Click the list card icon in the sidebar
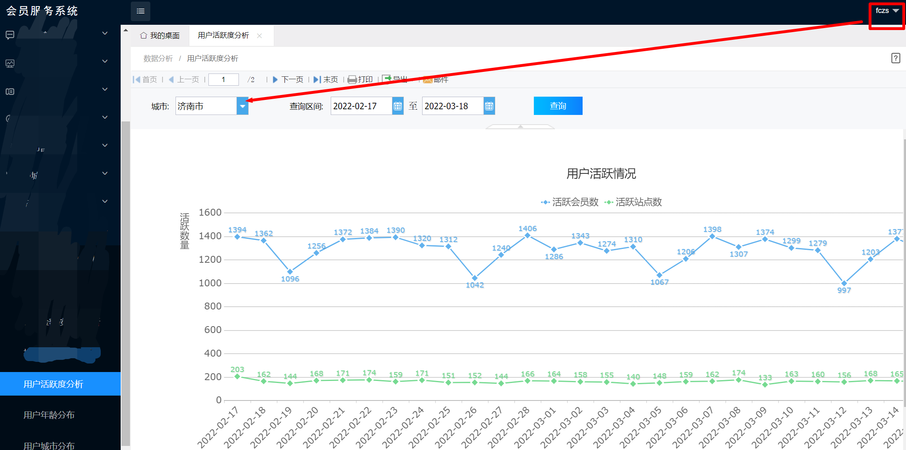The image size is (906, 450). pyautogui.click(x=10, y=91)
